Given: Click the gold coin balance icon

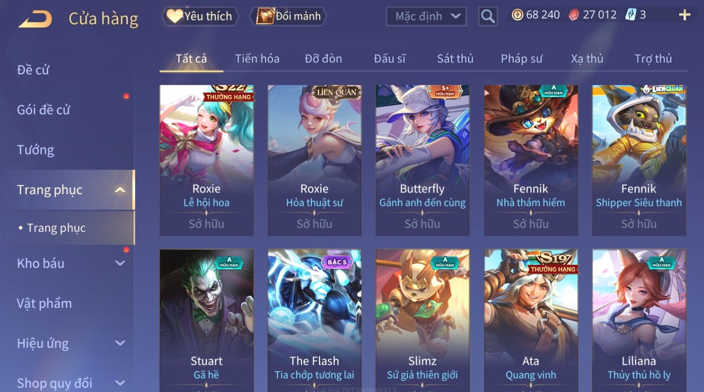Looking at the screenshot, I should click(517, 15).
